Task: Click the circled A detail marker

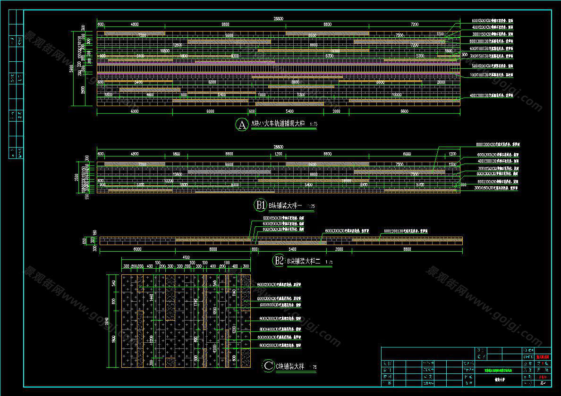Action: click(x=242, y=125)
